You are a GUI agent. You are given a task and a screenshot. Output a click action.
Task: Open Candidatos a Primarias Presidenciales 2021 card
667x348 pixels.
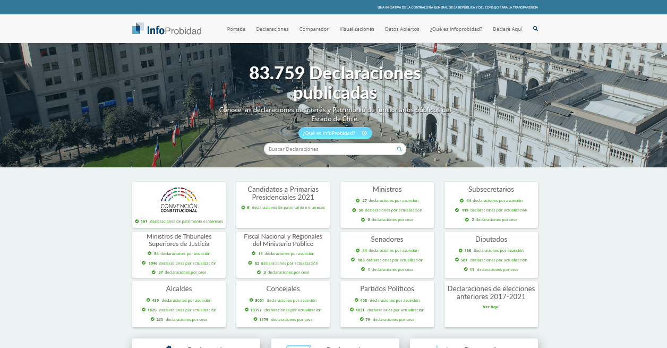pyautogui.click(x=283, y=193)
